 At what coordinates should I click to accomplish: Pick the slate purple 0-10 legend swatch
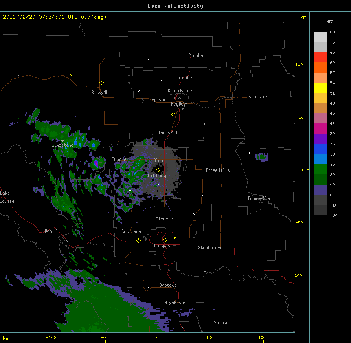click(x=320, y=190)
